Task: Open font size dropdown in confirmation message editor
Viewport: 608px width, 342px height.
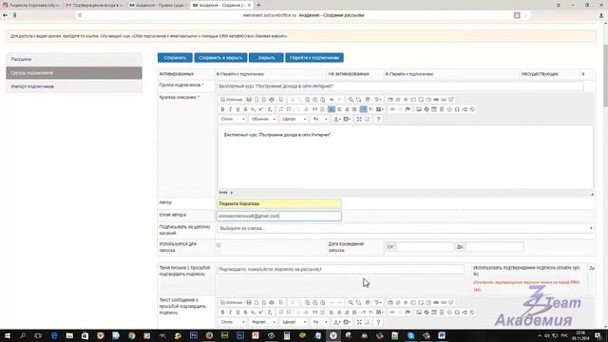Action: click(x=320, y=322)
